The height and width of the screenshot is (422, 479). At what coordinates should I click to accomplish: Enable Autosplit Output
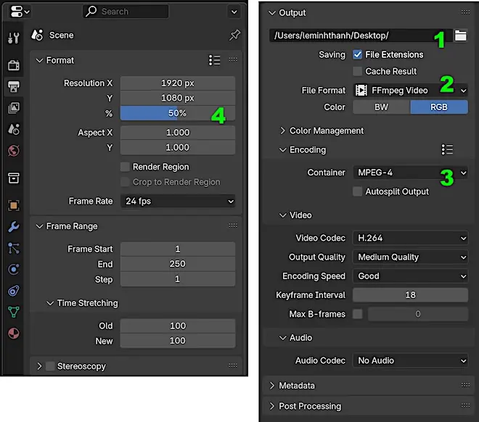[357, 191]
